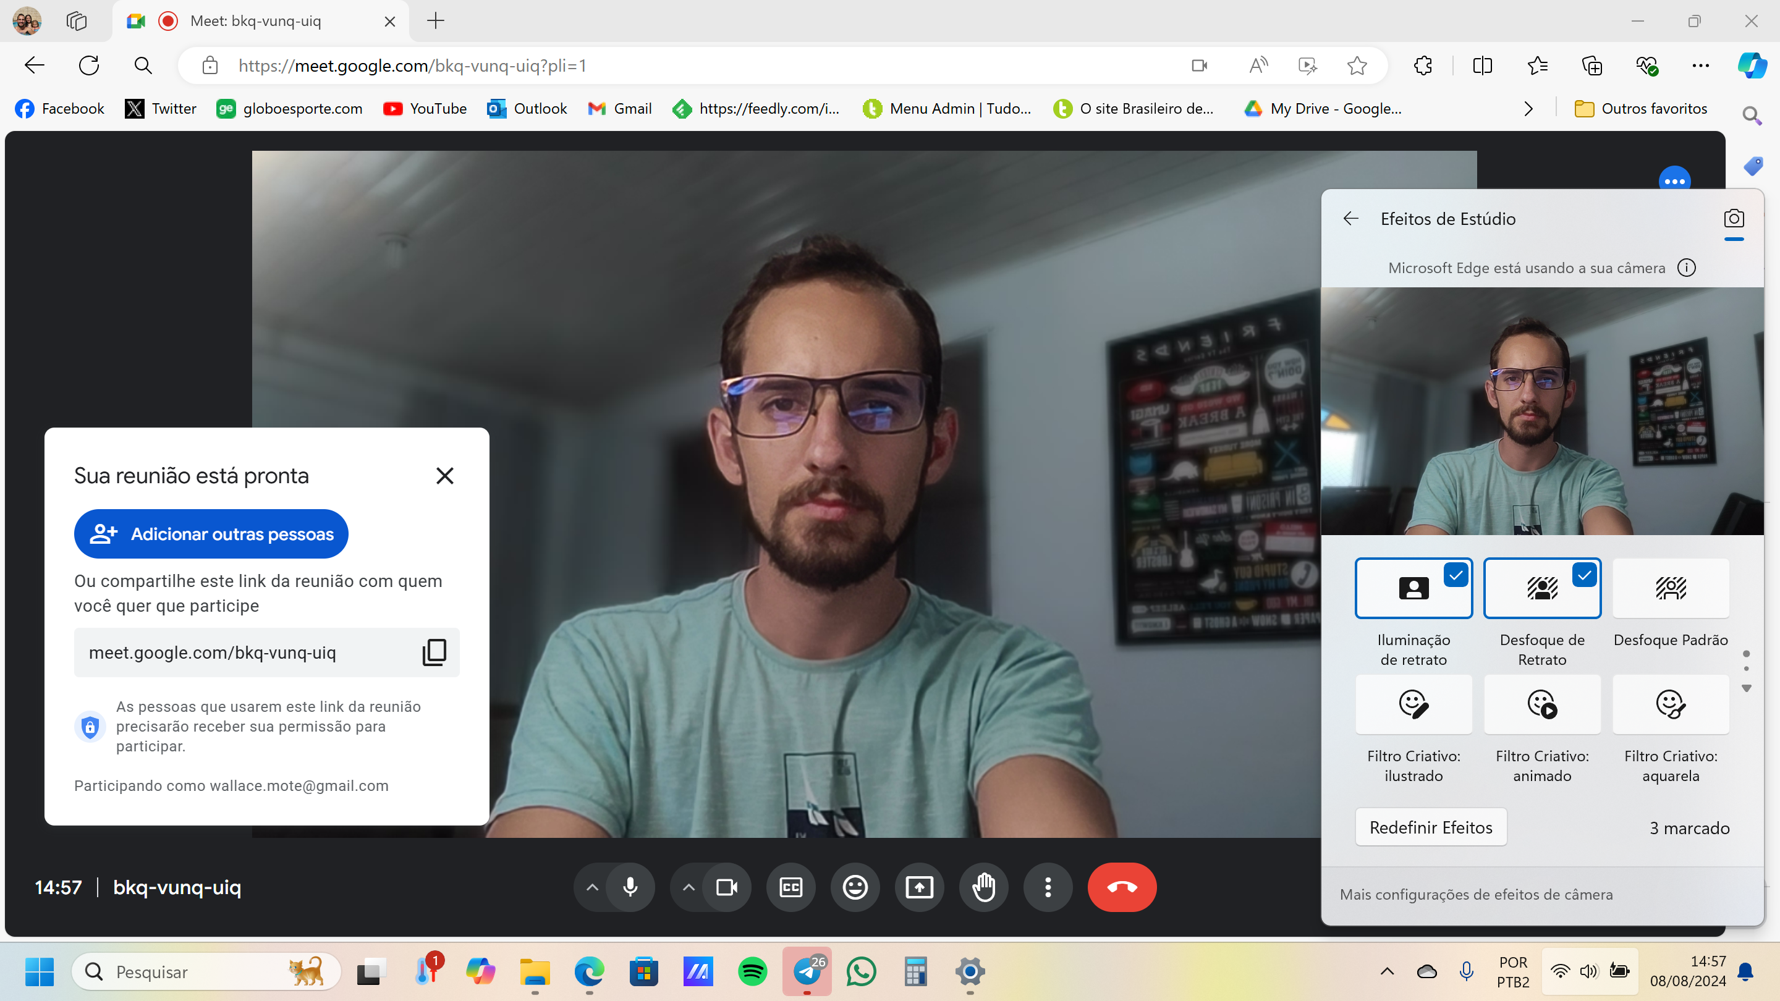
Task: Open Spotify from the taskbar
Action: pos(752,972)
